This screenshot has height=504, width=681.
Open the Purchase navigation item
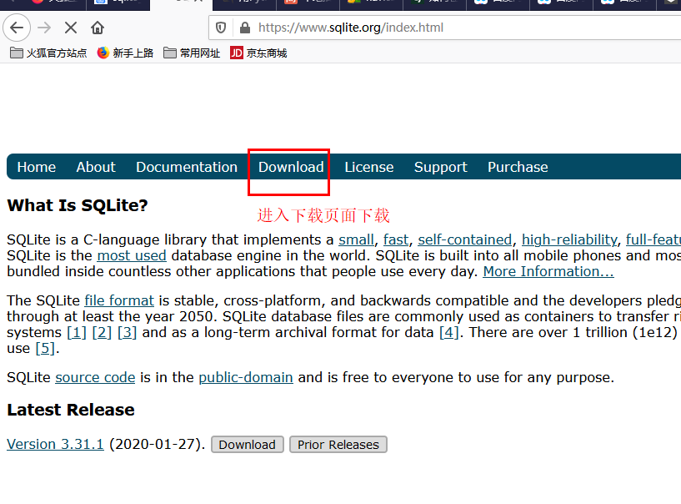517,167
